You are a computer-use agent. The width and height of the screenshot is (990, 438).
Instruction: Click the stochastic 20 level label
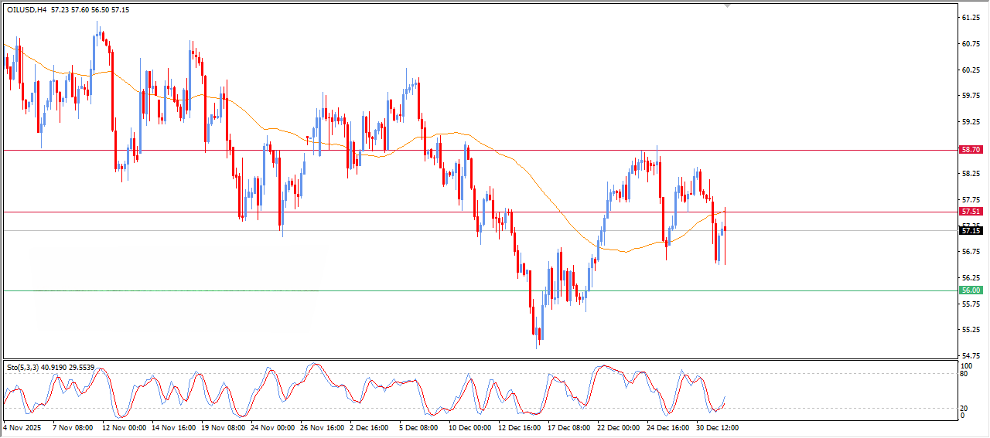tap(963, 407)
